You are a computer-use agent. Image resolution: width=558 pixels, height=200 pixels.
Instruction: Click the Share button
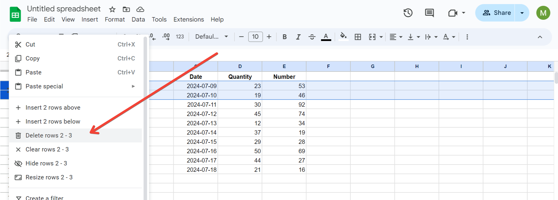click(495, 13)
